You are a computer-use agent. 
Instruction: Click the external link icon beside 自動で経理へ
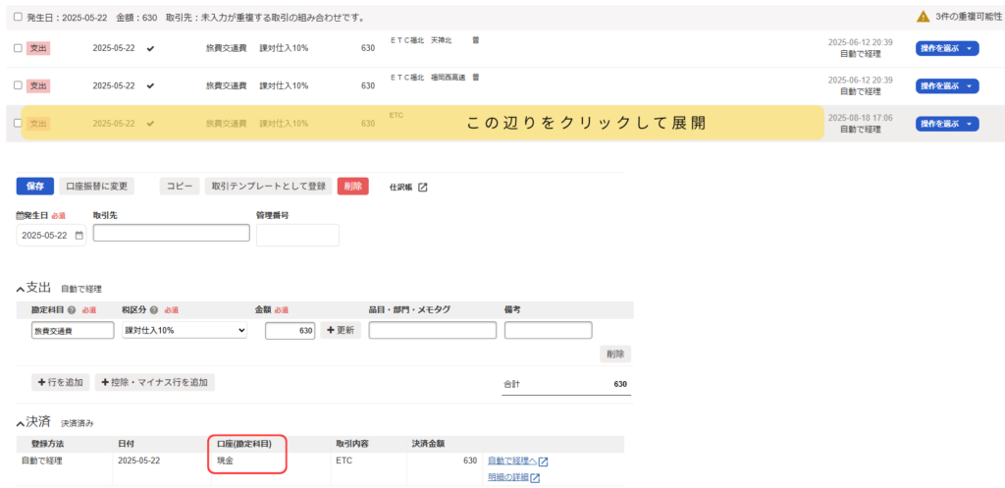pos(543,461)
